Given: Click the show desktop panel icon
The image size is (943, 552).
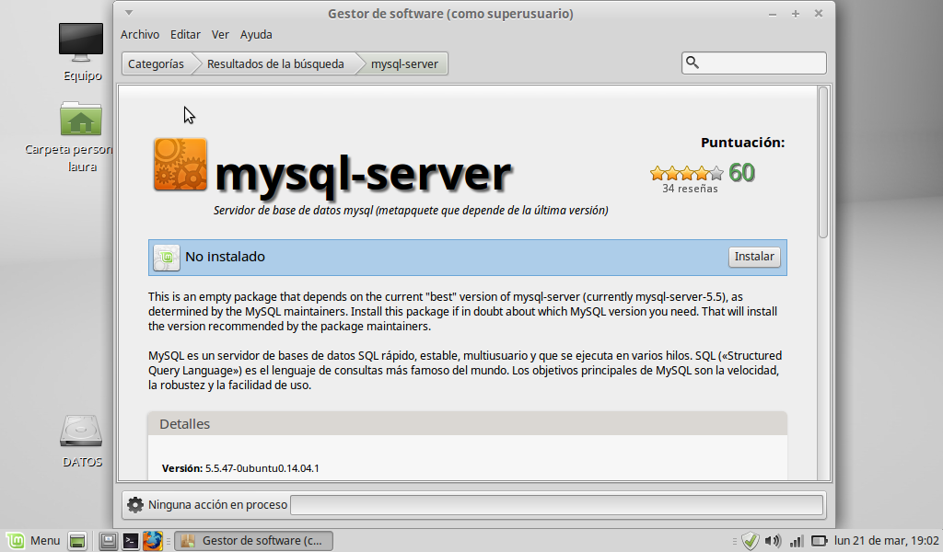Looking at the screenshot, I should (x=77, y=541).
